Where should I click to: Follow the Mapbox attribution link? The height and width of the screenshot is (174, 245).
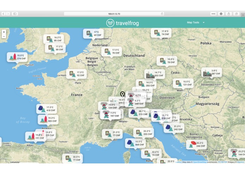click(x=241, y=162)
